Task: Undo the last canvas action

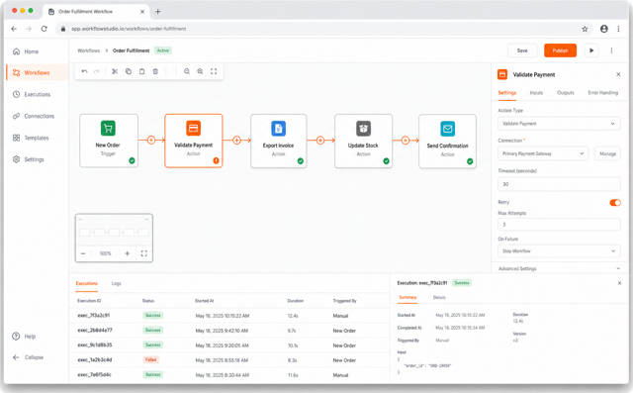Action: [x=84, y=71]
